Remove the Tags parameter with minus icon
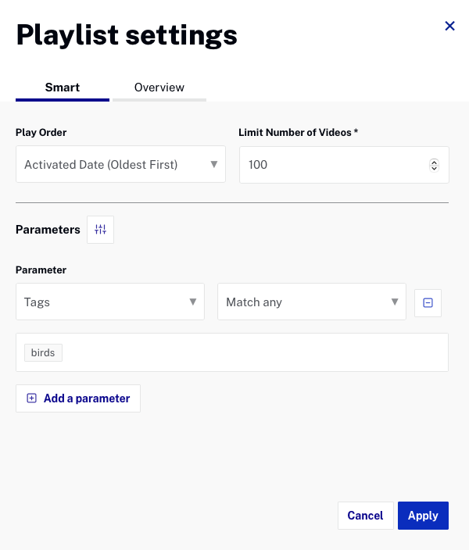 pyautogui.click(x=428, y=303)
